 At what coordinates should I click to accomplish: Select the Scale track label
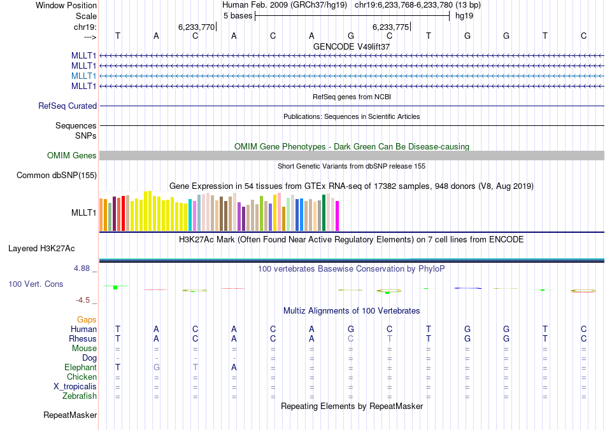(86, 16)
